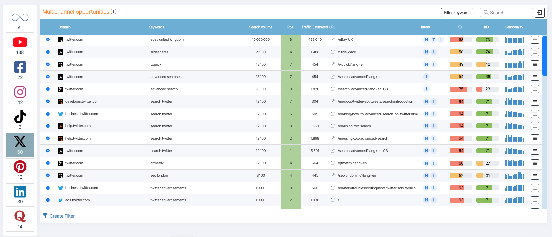Open the row menu for ixquick
Viewport: 552px width, 237px height.
(x=535, y=64)
